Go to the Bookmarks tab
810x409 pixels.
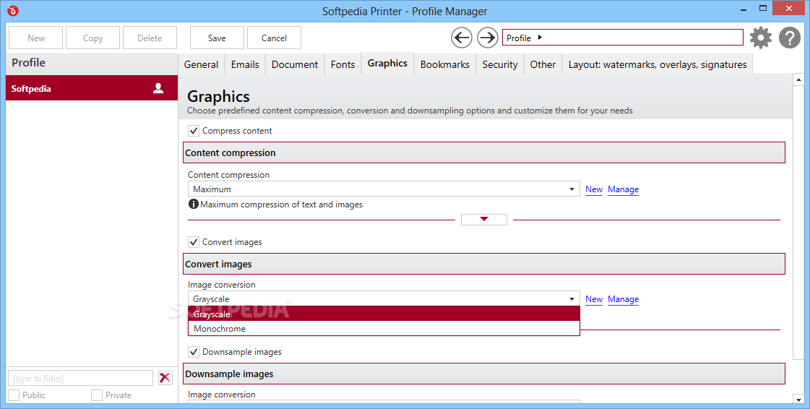pyautogui.click(x=445, y=64)
